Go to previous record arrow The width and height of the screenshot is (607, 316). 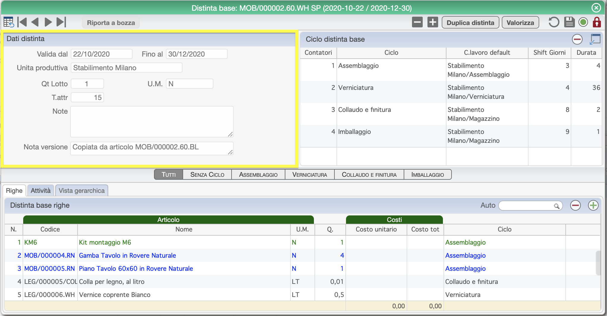[35, 22]
